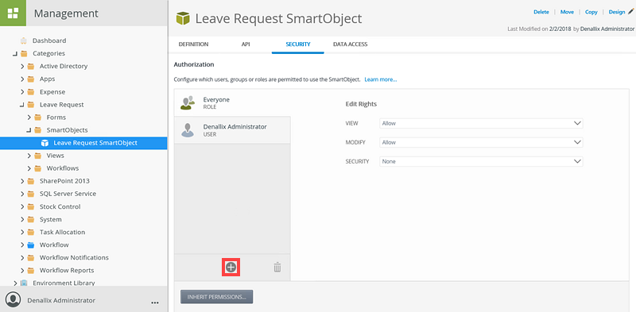Select the Dashboard tree item
The image size is (636, 312).
click(49, 40)
